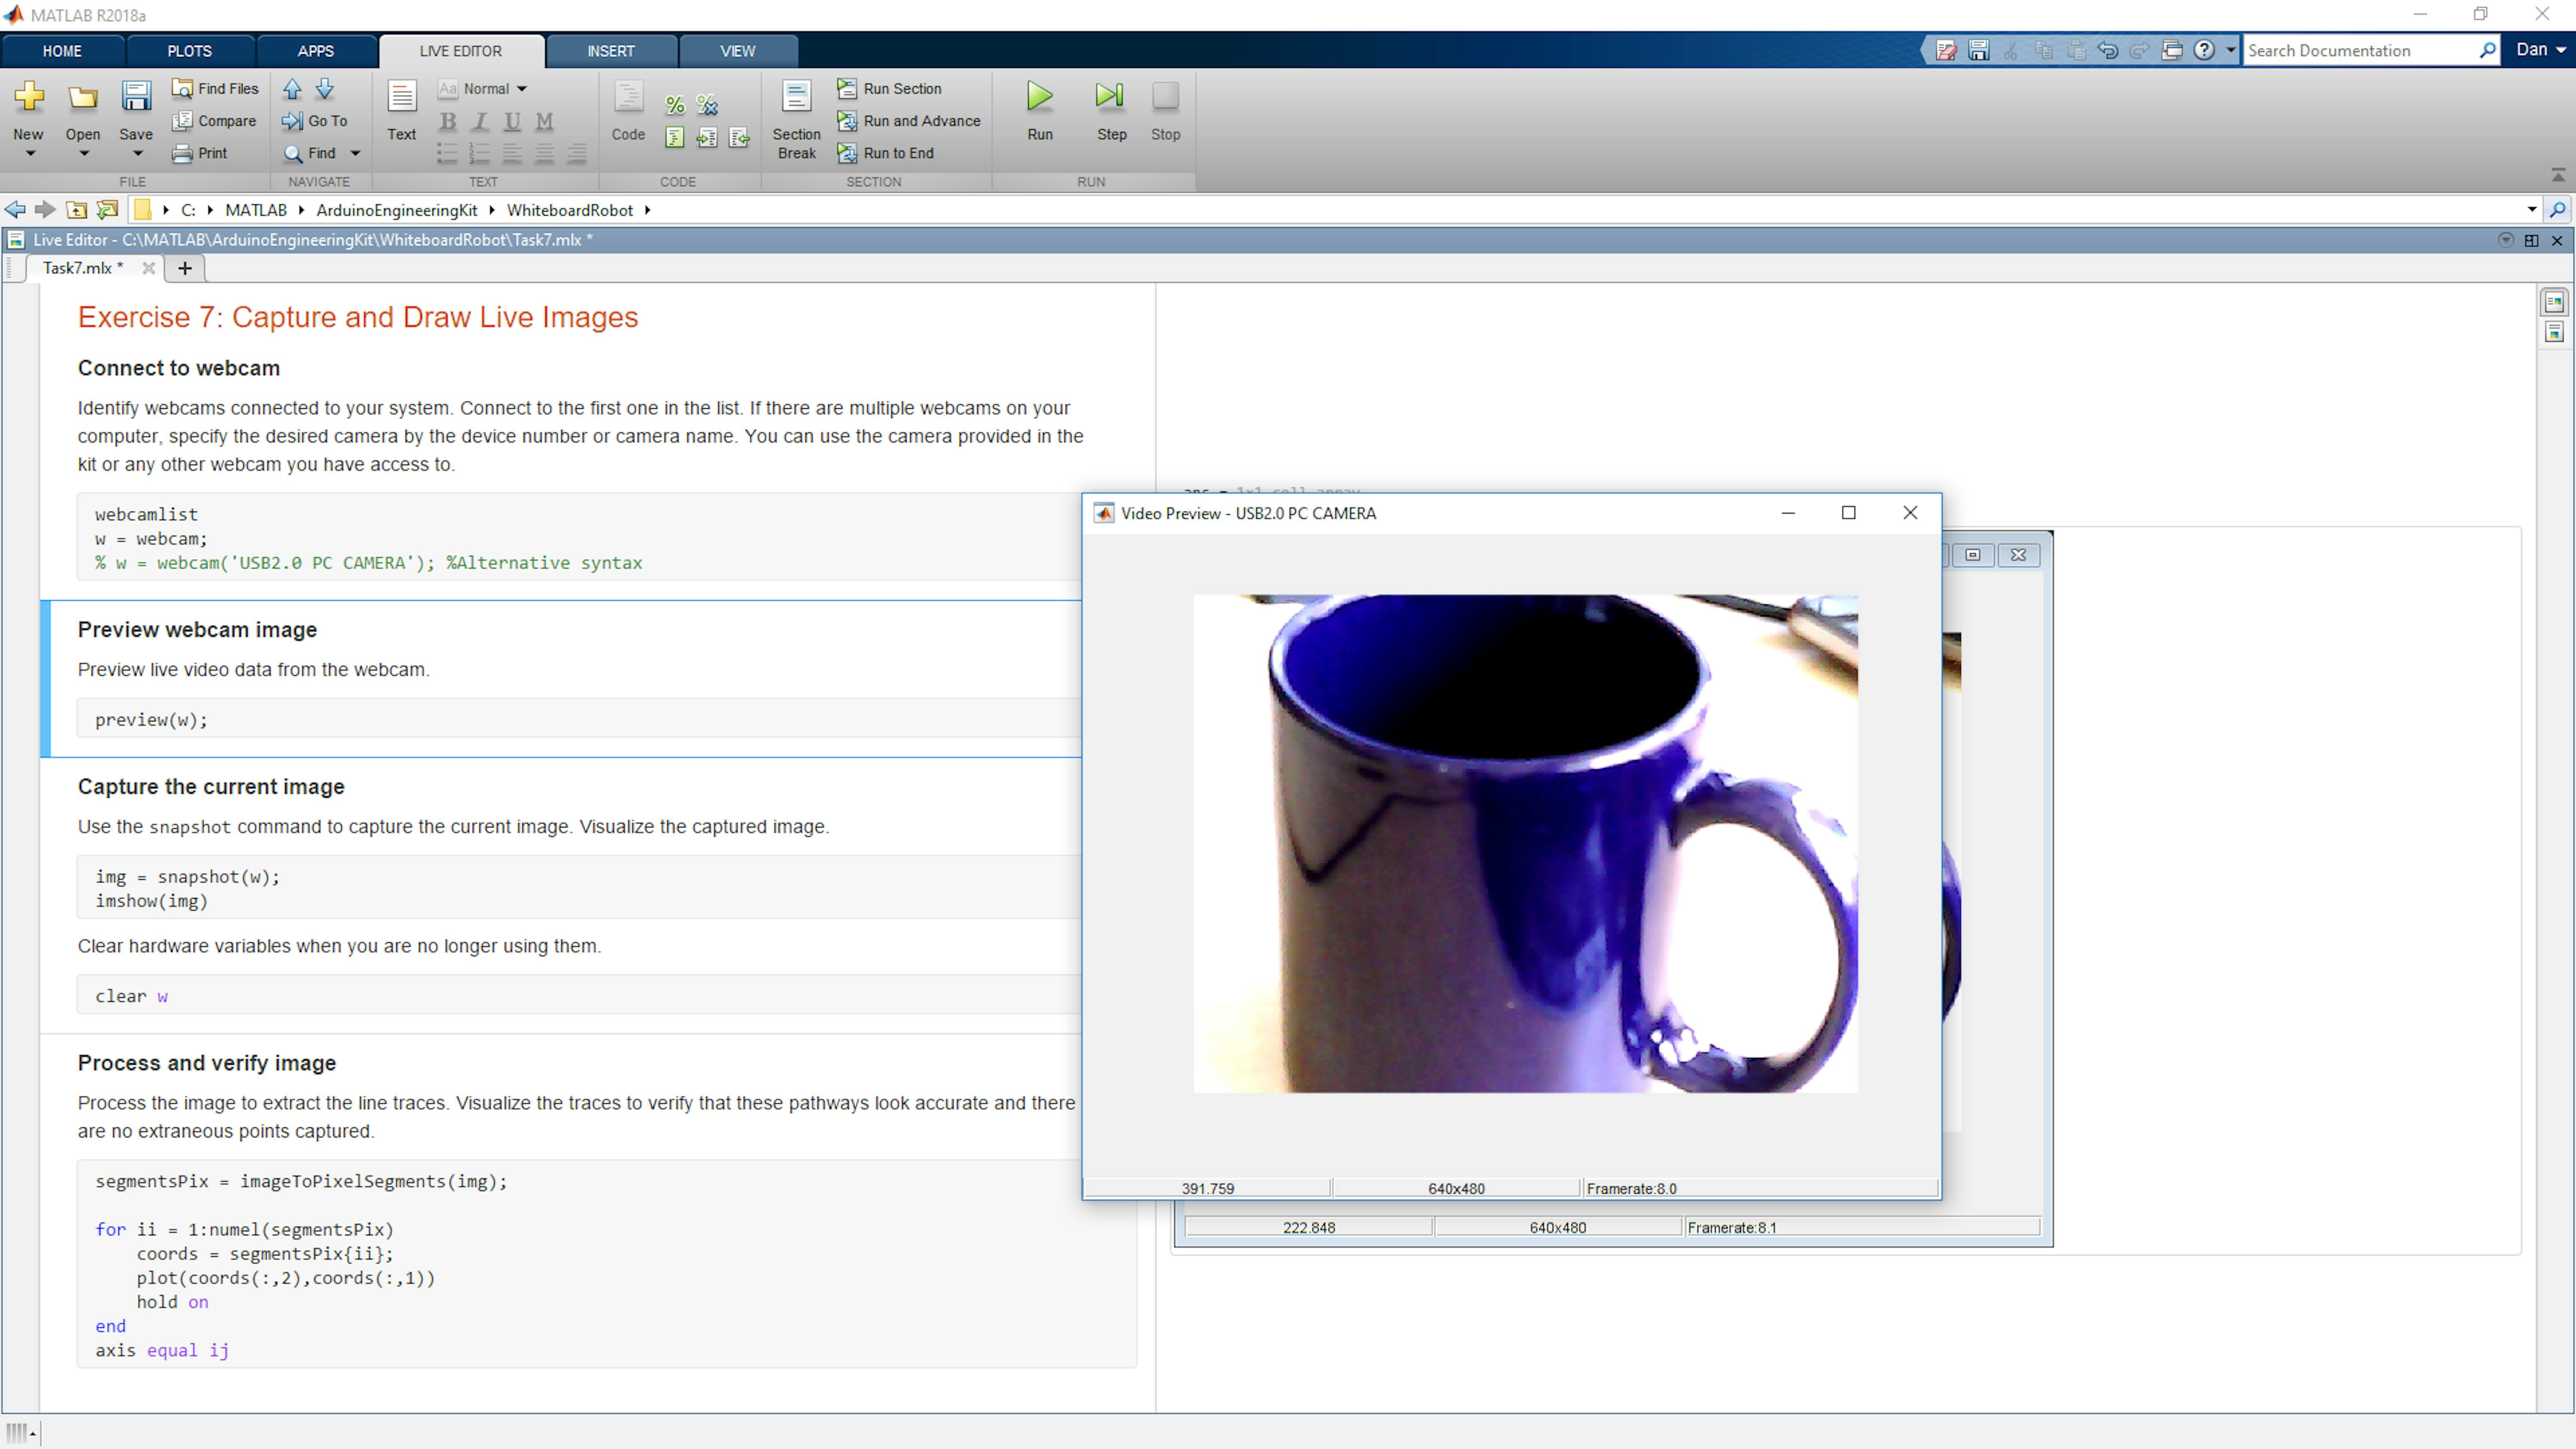This screenshot has height=1449, width=2576.
Task: Open the quick access toolbar dropdown arrow
Action: 2231,49
